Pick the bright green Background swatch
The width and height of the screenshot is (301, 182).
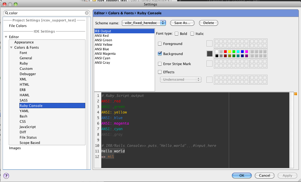tap(234, 52)
